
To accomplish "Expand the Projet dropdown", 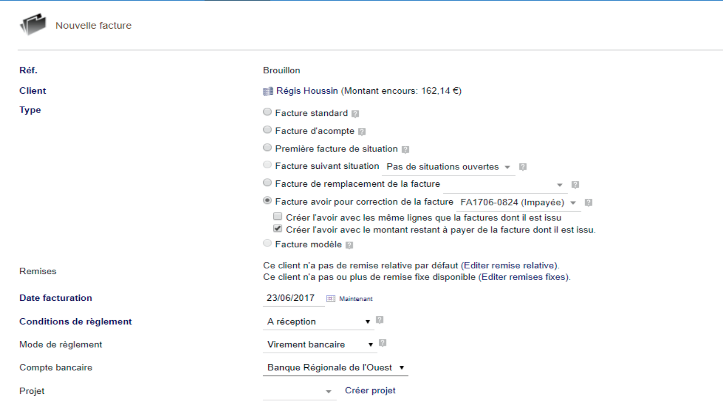I will tap(299, 392).
